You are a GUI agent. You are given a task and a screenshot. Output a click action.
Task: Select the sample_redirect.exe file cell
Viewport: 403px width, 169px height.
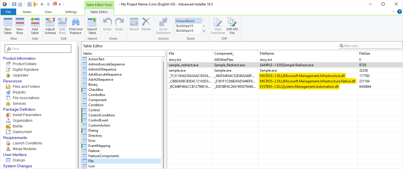click(x=190, y=65)
